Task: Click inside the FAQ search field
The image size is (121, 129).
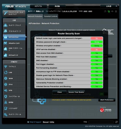Action: point(101,122)
